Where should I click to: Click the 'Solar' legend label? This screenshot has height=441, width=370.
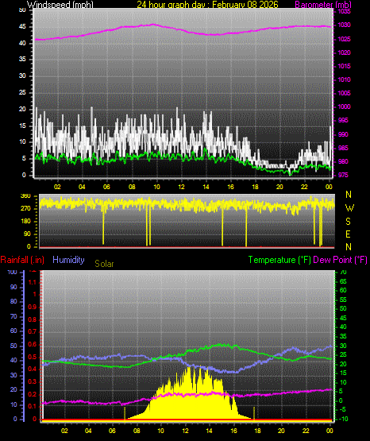104,264
